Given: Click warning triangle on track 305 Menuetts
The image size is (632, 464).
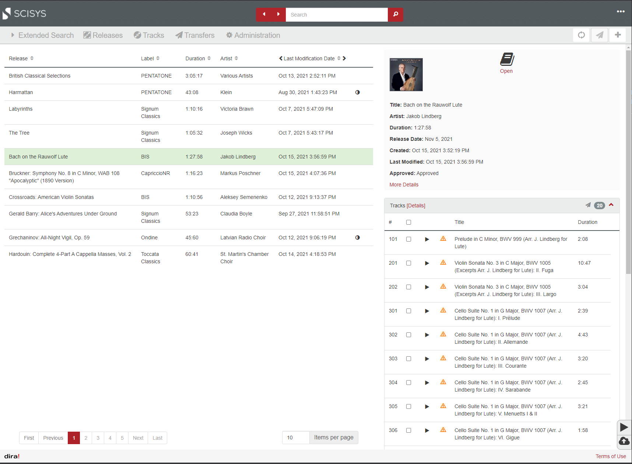Looking at the screenshot, I should 443,406.
